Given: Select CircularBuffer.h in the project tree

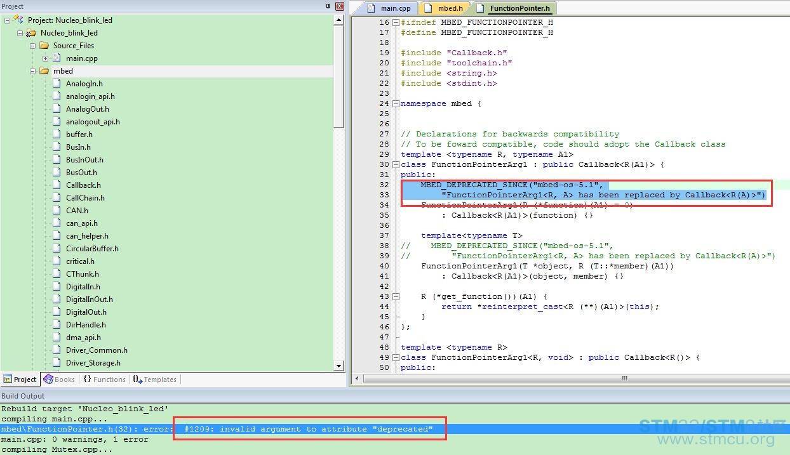Looking at the screenshot, I should pos(92,249).
